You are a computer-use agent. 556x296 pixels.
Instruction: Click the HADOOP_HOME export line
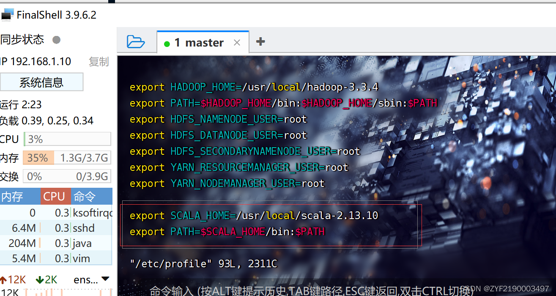click(x=254, y=87)
